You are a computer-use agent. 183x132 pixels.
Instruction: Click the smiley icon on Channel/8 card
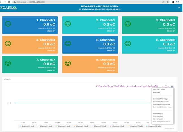coord(68,63)
